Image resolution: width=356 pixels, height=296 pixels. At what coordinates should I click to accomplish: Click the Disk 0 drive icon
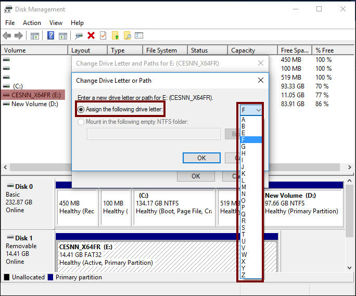(10, 186)
